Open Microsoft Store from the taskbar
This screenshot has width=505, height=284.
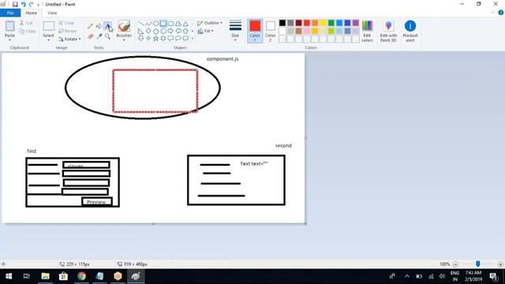point(63,276)
